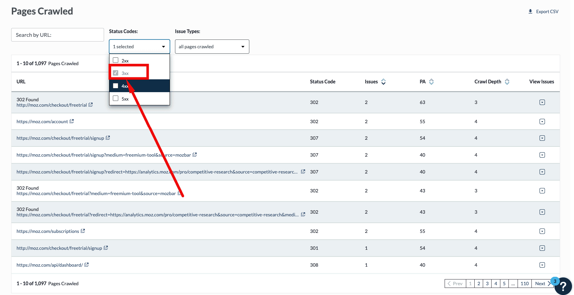Select the 4xx option in menu
This screenshot has width=574, height=295.
click(x=116, y=86)
